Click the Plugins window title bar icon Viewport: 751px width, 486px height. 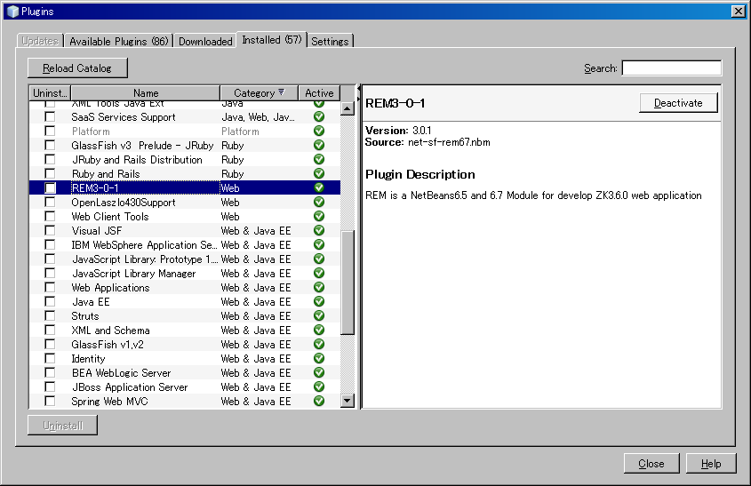(x=12, y=12)
